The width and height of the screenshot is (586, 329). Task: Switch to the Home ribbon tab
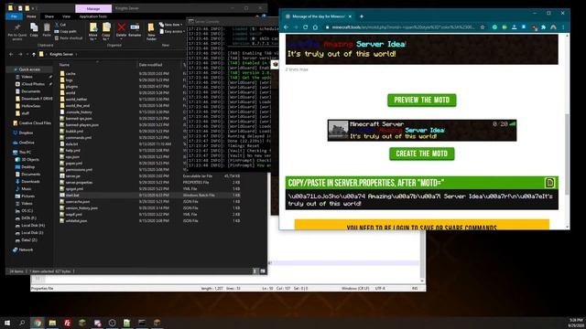[31, 16]
